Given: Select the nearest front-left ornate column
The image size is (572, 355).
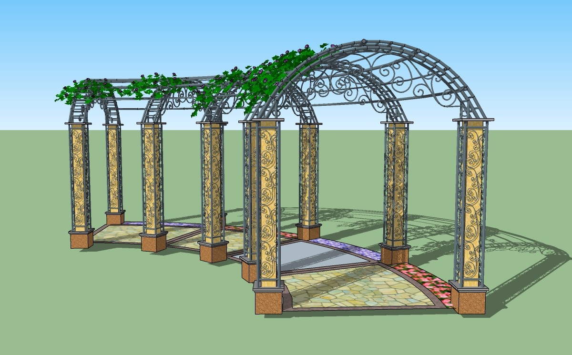Looking at the screenshot, I should coord(266,200).
